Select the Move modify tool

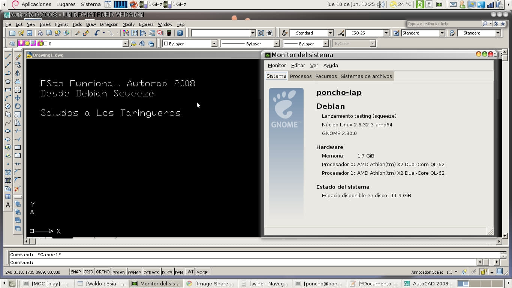coord(18,98)
